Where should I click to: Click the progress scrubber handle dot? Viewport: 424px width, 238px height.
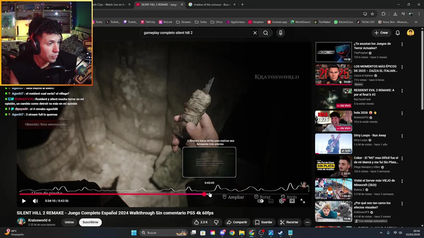tap(204, 194)
